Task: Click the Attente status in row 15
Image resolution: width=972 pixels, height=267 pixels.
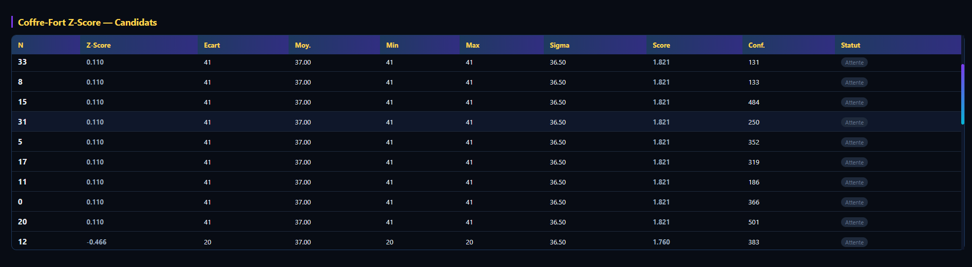Action: pos(854,102)
